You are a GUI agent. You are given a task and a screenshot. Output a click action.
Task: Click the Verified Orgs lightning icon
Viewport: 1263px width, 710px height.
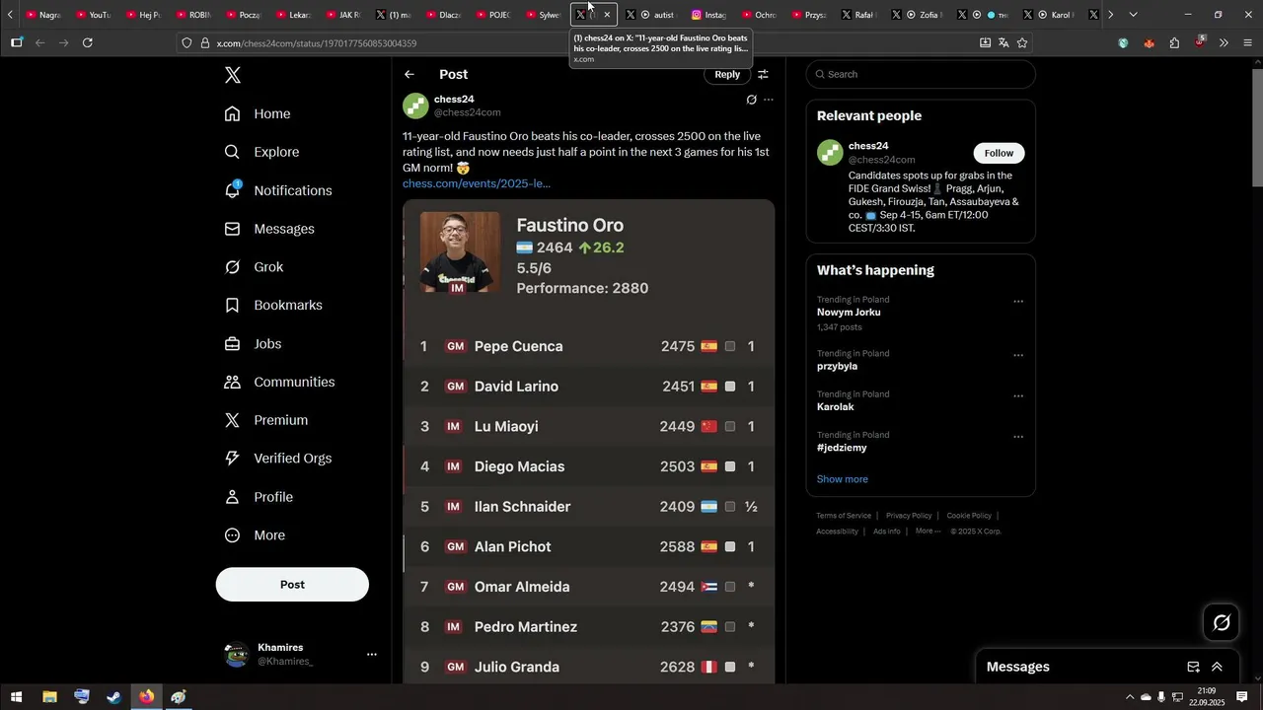[x=233, y=459]
